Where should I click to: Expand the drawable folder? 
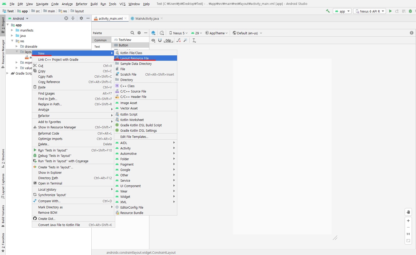[16, 46]
